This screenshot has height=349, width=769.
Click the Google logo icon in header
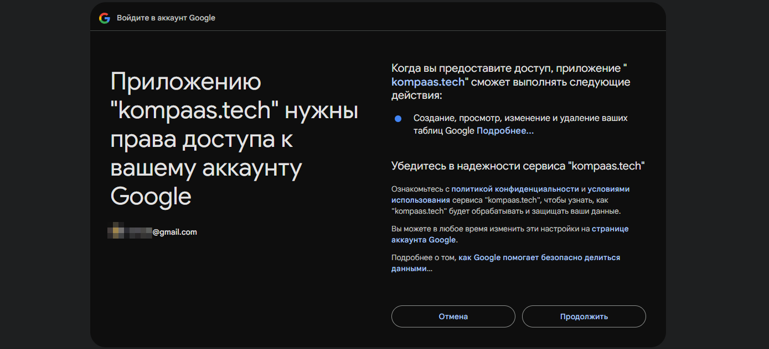tap(104, 18)
